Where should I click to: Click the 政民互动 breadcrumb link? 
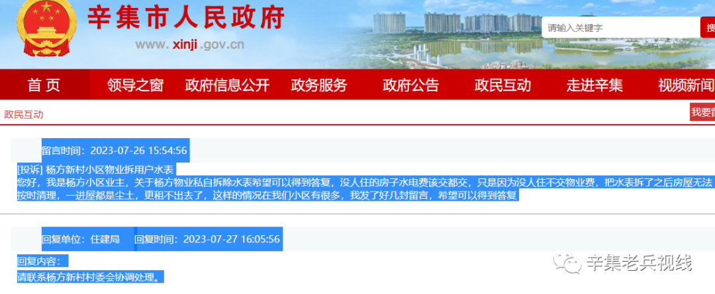tap(24, 114)
